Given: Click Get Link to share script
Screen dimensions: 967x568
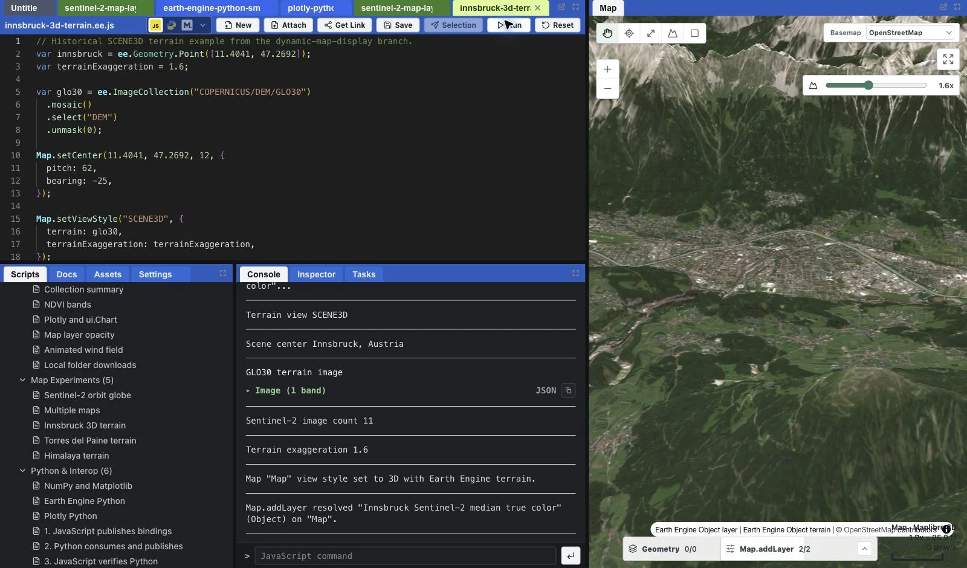Looking at the screenshot, I should pos(344,25).
